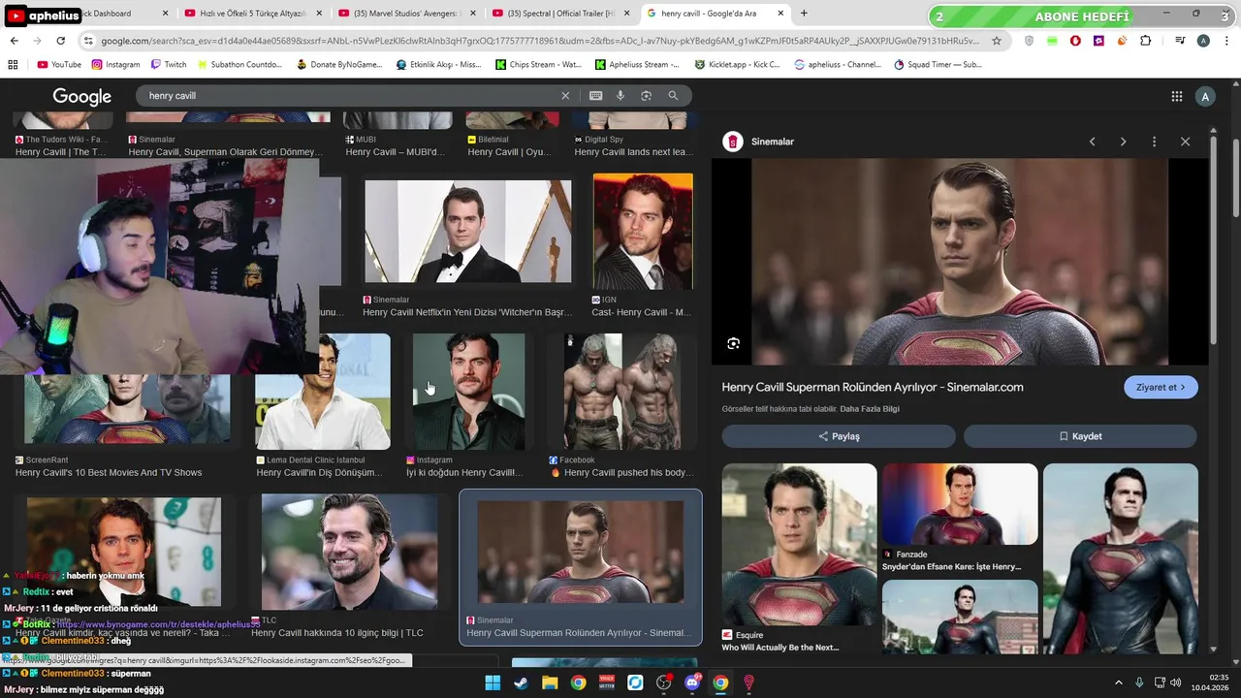Screen dimensions: 1241x698
Task: Open OBS Studio from the taskbar
Action: 664,682
